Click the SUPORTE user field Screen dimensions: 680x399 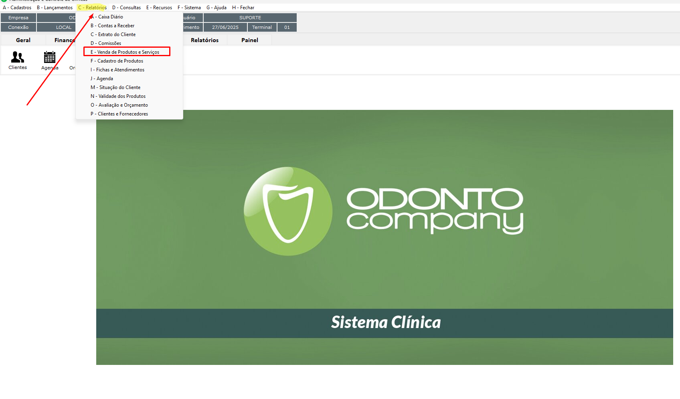click(250, 18)
